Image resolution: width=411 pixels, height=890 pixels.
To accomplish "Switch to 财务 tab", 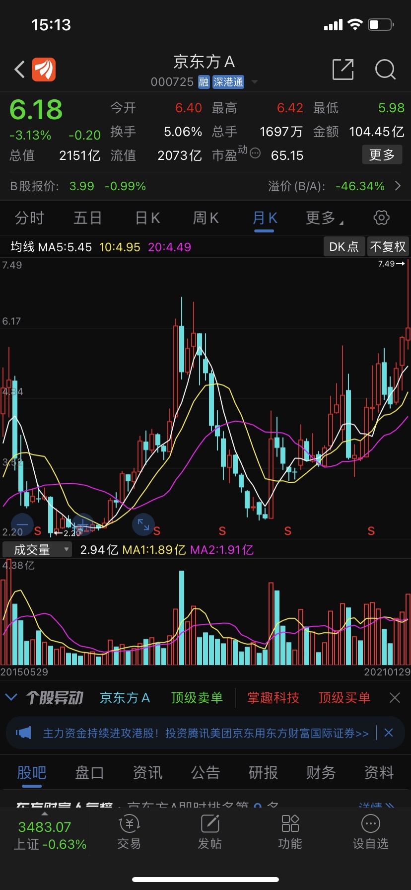I will [321, 772].
